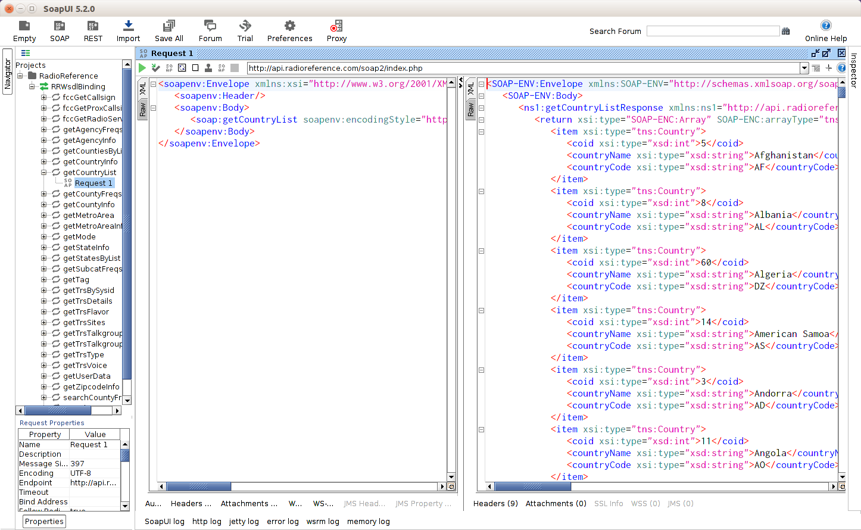The image size is (861, 530).
Task: Click the green Submit request play button
Action: pyautogui.click(x=142, y=68)
